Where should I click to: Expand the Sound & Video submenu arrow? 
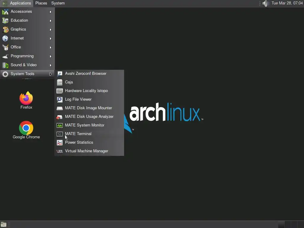[x=50, y=65]
